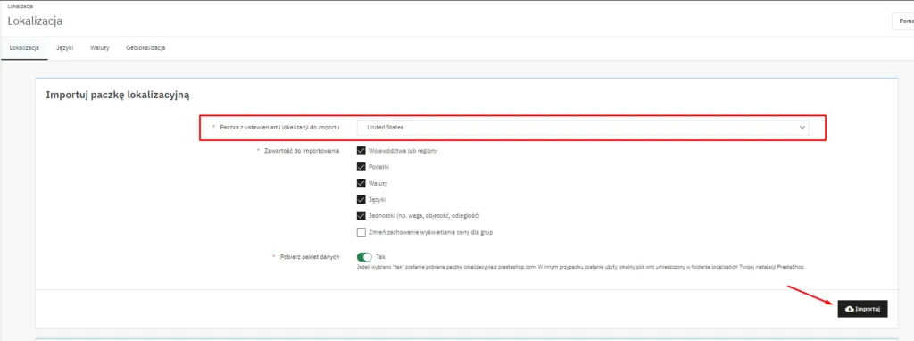
Task: Uncheck the Podatki checkbox
Action: click(361, 167)
